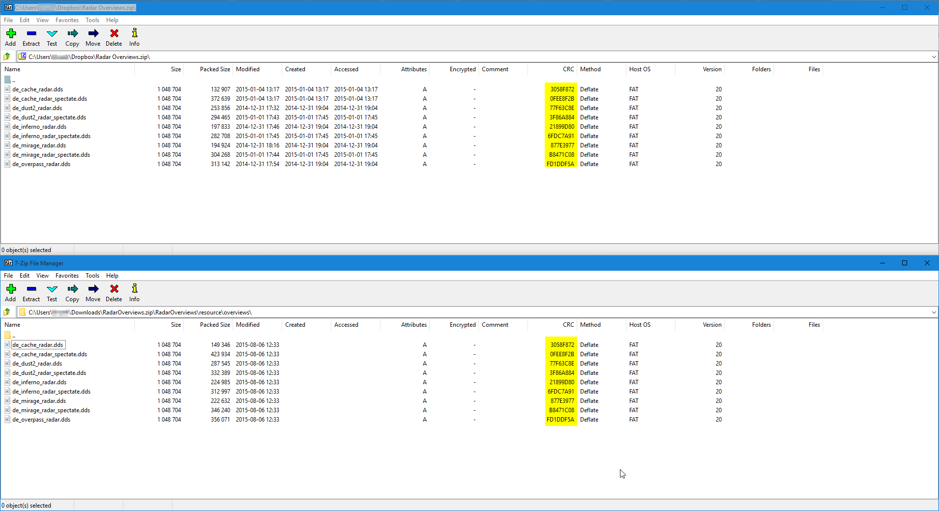The image size is (939, 511).
Task: Click Copy icon in top window toolbar
Action: [x=73, y=33]
